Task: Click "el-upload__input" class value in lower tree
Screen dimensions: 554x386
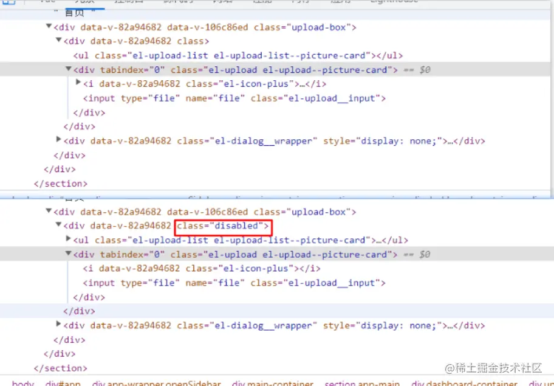Action: 332,283
